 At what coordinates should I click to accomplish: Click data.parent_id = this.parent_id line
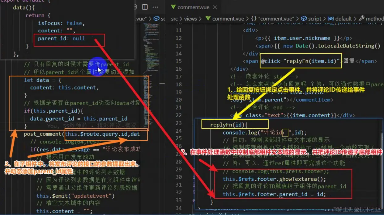pyautogui.click(x=79, y=118)
